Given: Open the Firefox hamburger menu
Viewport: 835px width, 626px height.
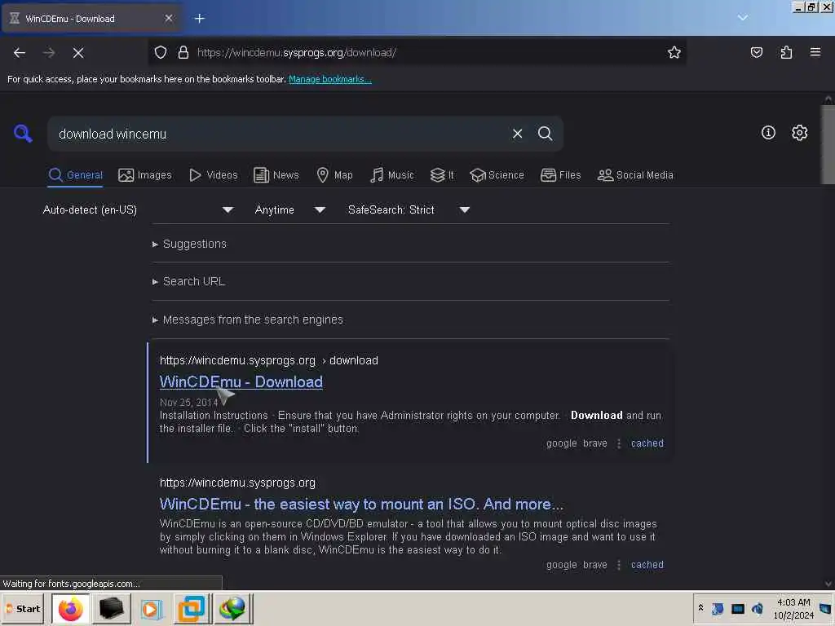Looking at the screenshot, I should coord(815,52).
